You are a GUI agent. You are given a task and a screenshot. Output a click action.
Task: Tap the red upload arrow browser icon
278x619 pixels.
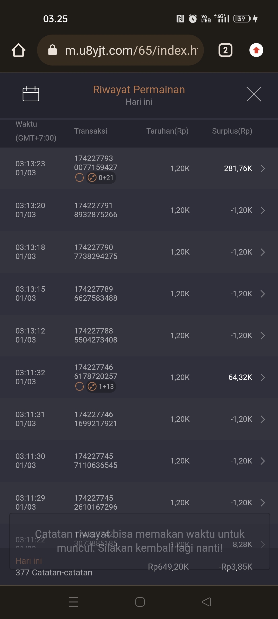(256, 50)
